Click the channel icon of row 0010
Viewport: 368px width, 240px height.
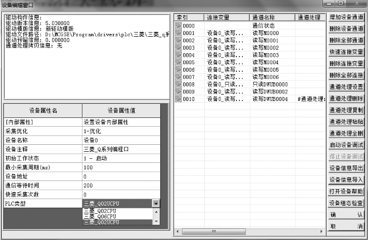178,99
